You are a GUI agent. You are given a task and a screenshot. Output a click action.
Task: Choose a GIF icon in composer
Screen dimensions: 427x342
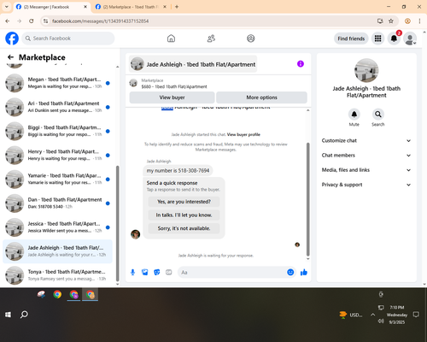pyautogui.click(x=169, y=272)
